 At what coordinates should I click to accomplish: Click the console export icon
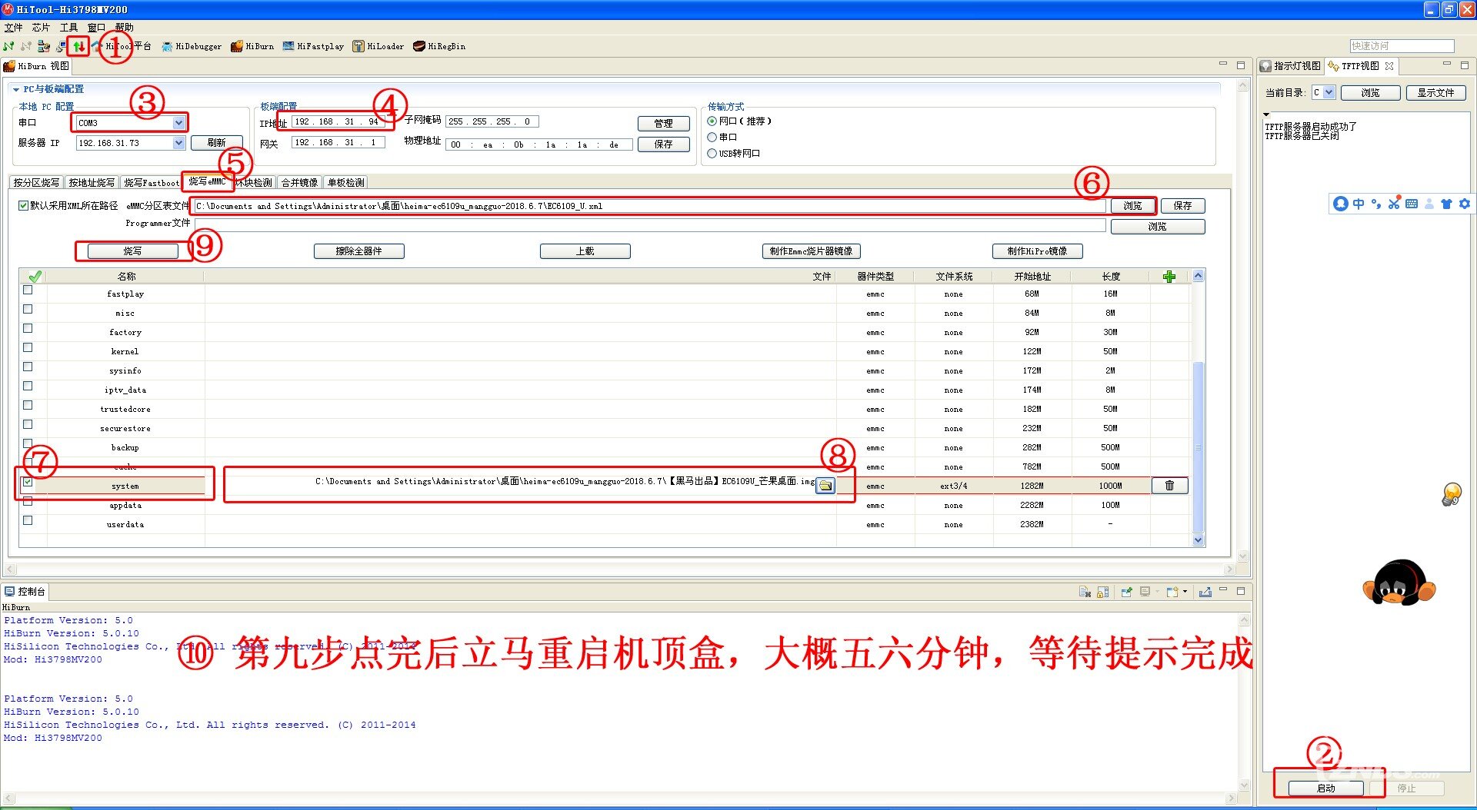click(1205, 592)
